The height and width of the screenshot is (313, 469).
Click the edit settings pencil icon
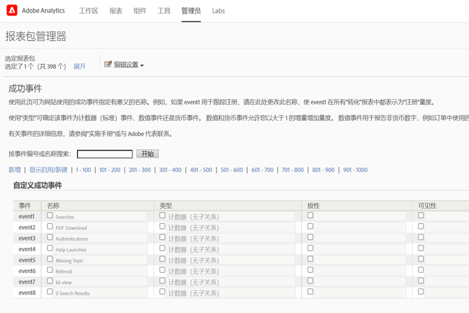click(x=108, y=64)
